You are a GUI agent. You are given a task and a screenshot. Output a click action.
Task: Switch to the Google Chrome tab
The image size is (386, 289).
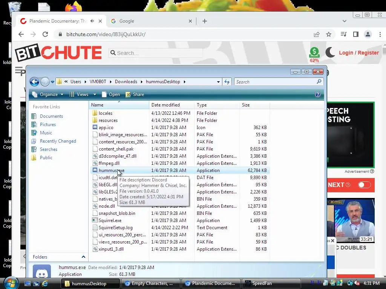151,21
